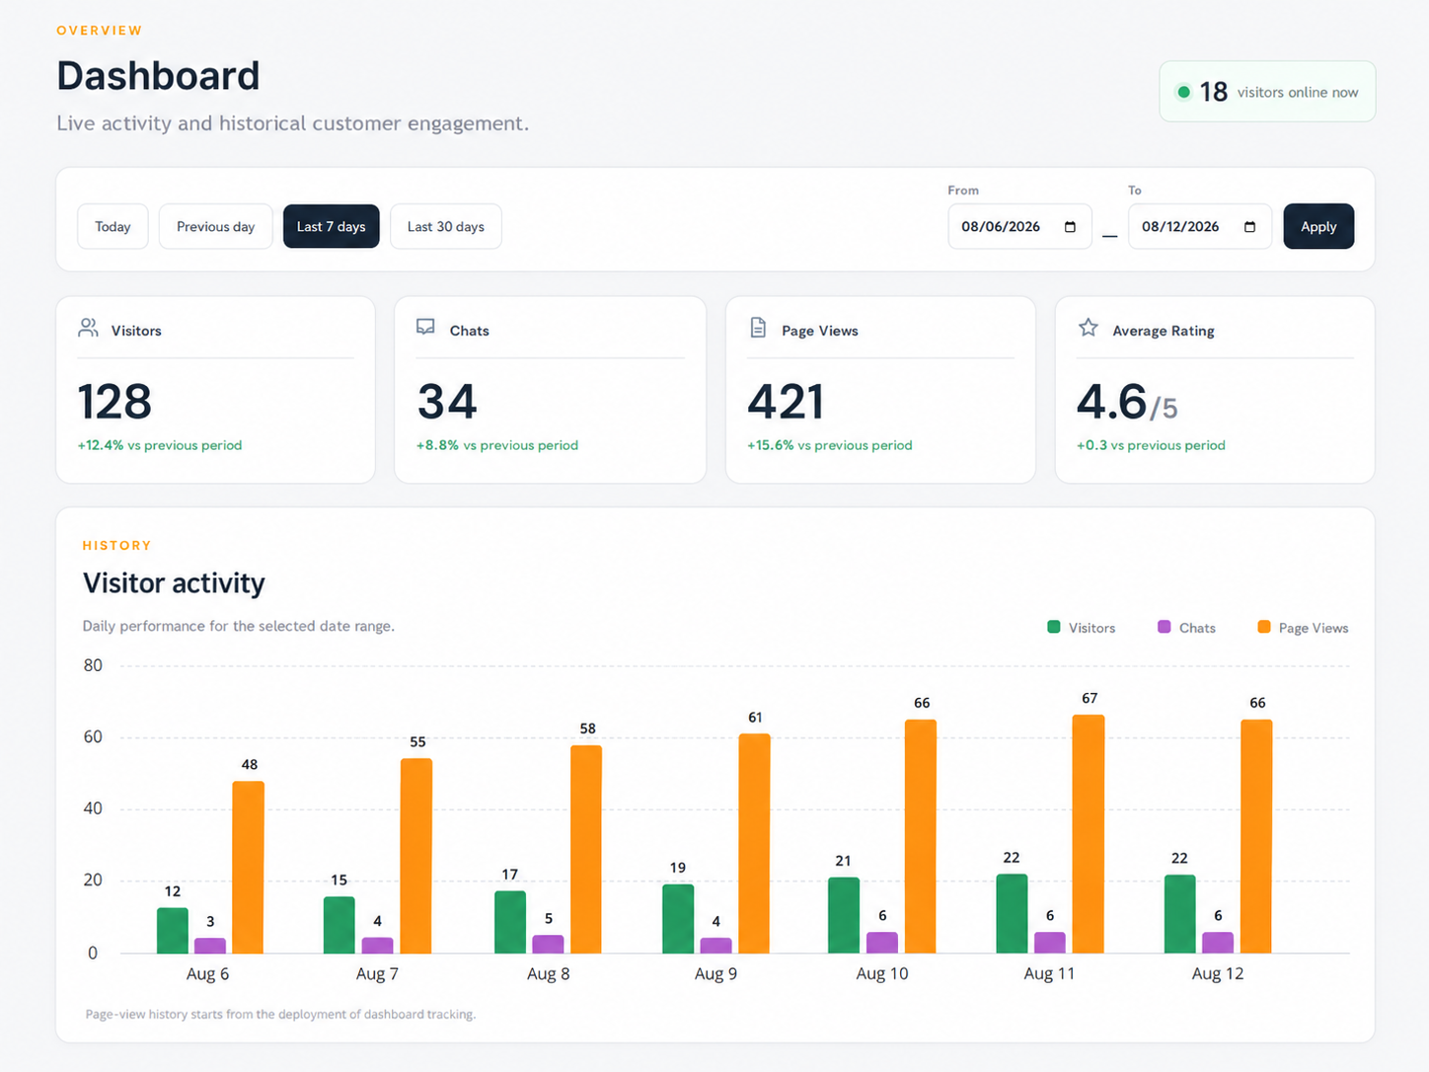1429x1072 pixels.
Task: Click the Page-view history footnote
Action: click(x=280, y=1014)
